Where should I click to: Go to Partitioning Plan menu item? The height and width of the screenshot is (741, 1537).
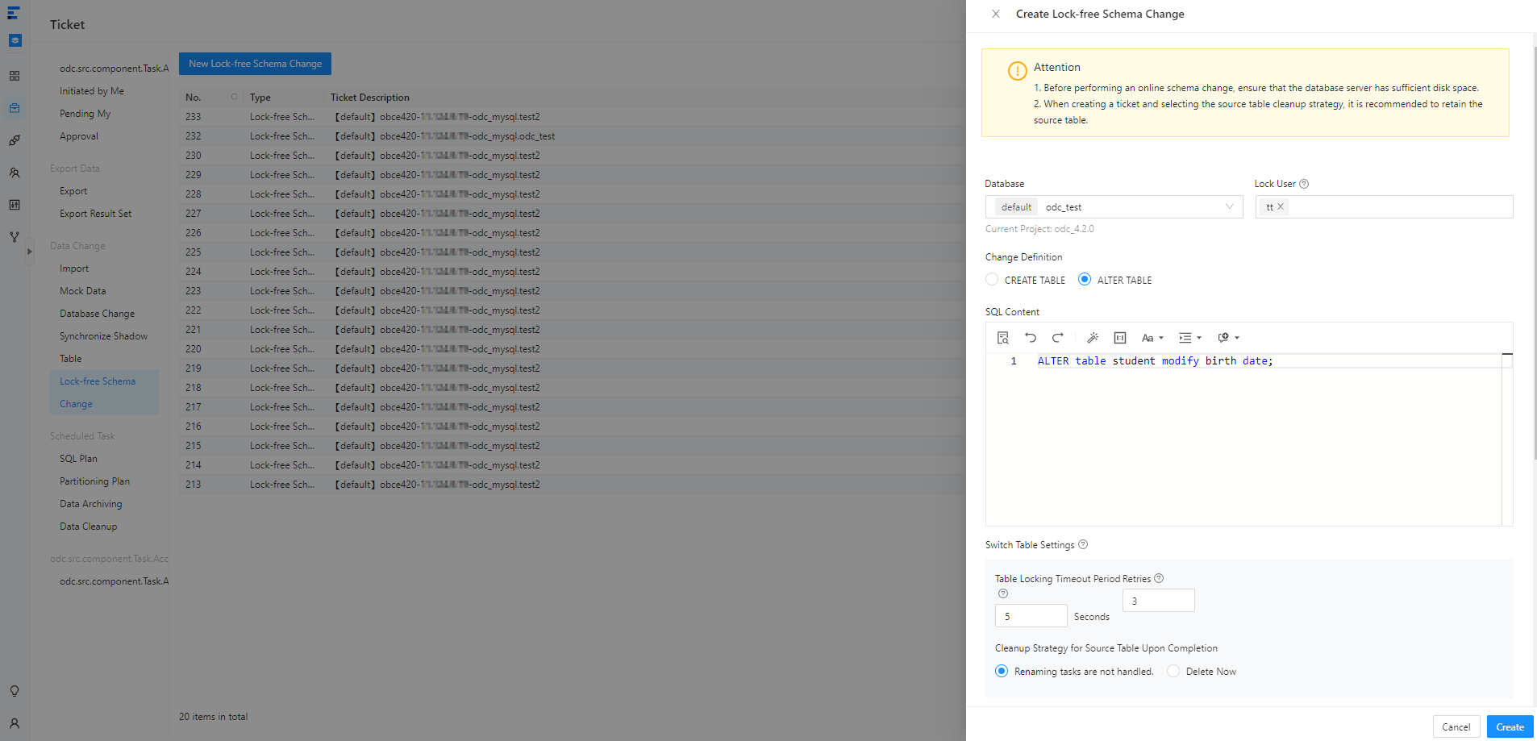click(x=94, y=481)
